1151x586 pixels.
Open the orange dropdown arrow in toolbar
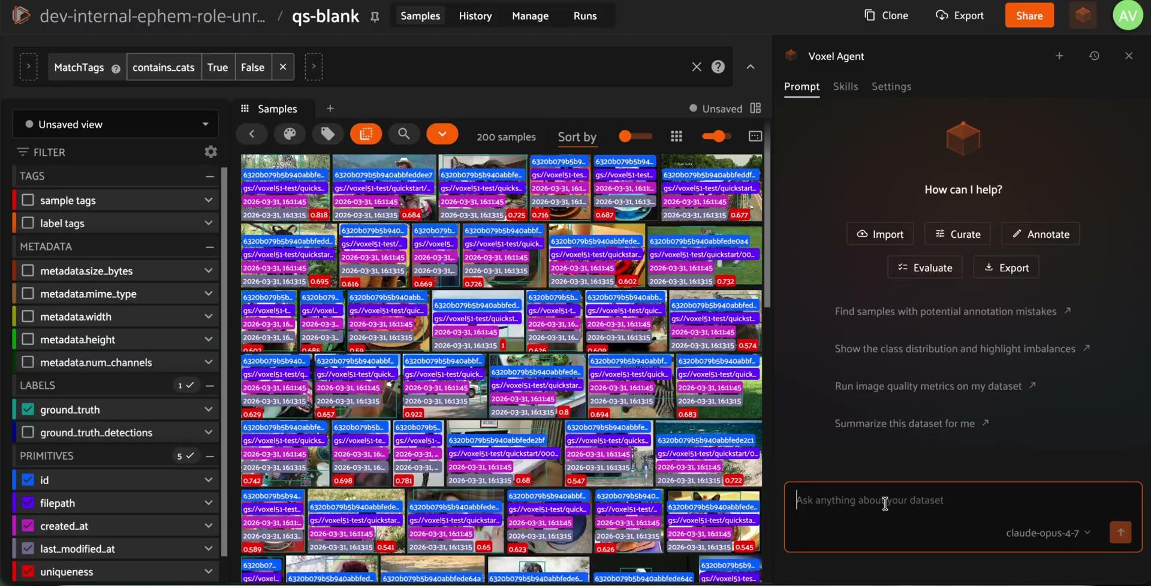coord(442,134)
